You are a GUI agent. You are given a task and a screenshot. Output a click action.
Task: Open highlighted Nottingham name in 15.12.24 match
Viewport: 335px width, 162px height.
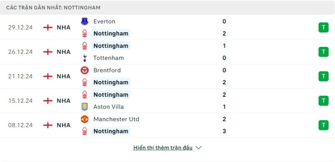(x=111, y=95)
